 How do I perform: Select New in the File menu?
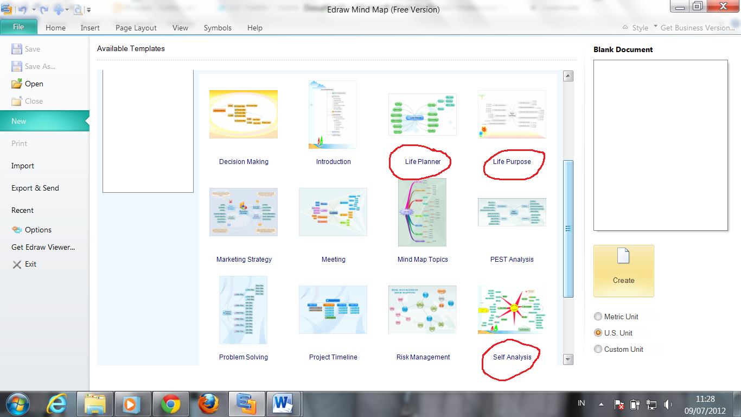click(x=44, y=121)
